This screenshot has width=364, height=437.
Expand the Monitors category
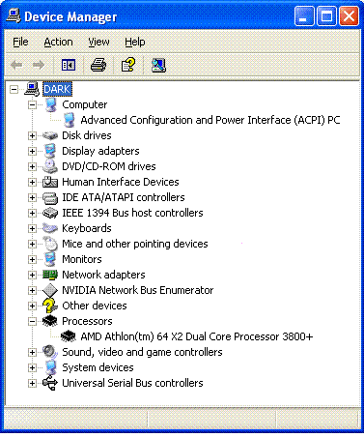click(32, 259)
